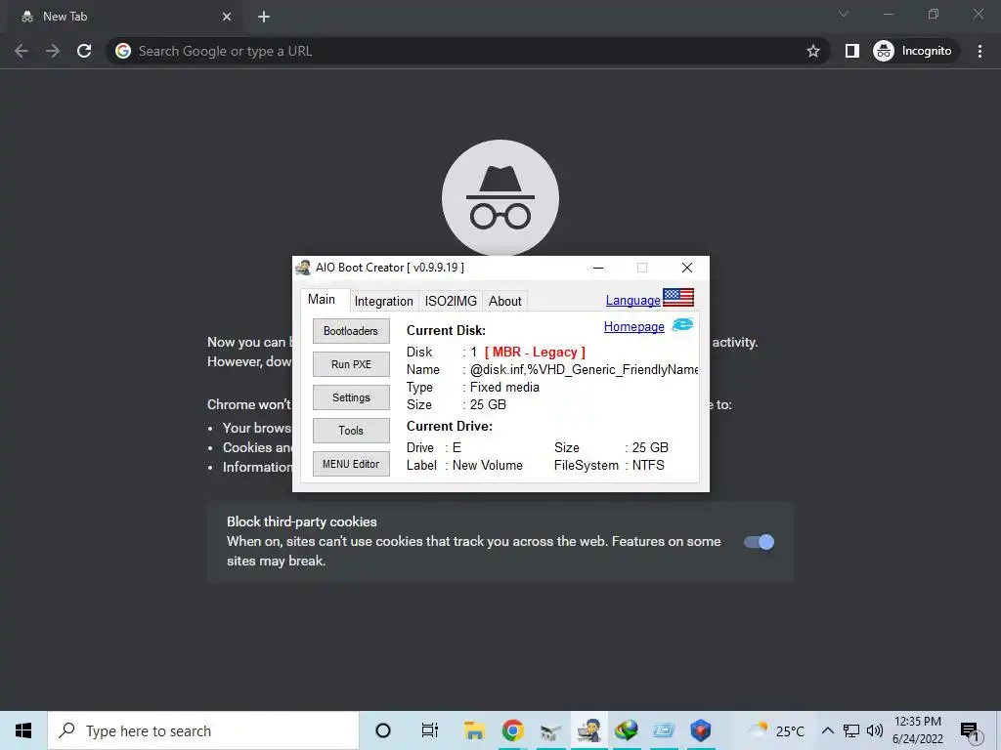The height and width of the screenshot is (750, 1001).
Task: Click the Google icon in address bar
Action: tap(123, 51)
